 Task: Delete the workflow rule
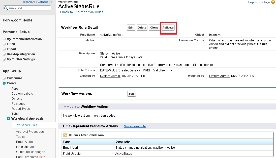[142, 28]
